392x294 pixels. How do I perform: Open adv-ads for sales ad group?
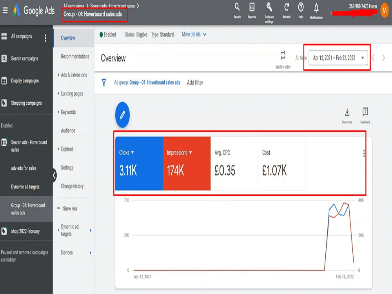24,168
